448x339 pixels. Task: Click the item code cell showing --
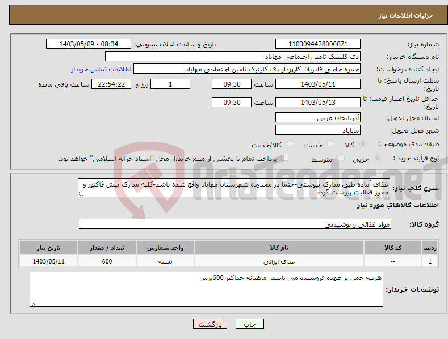pos(393,261)
